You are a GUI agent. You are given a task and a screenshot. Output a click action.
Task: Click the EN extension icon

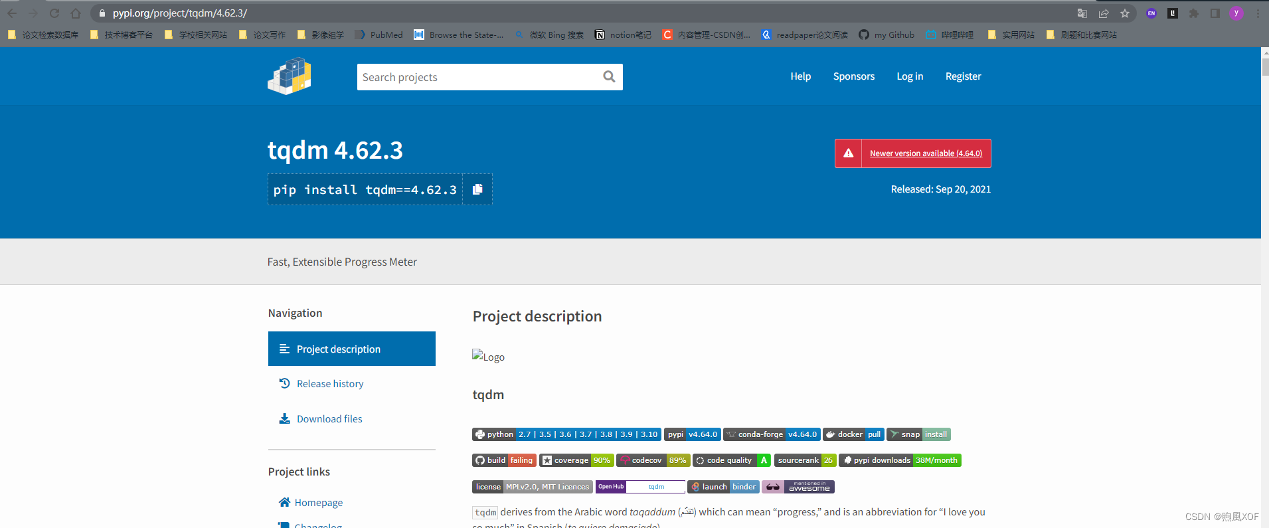click(x=1151, y=13)
